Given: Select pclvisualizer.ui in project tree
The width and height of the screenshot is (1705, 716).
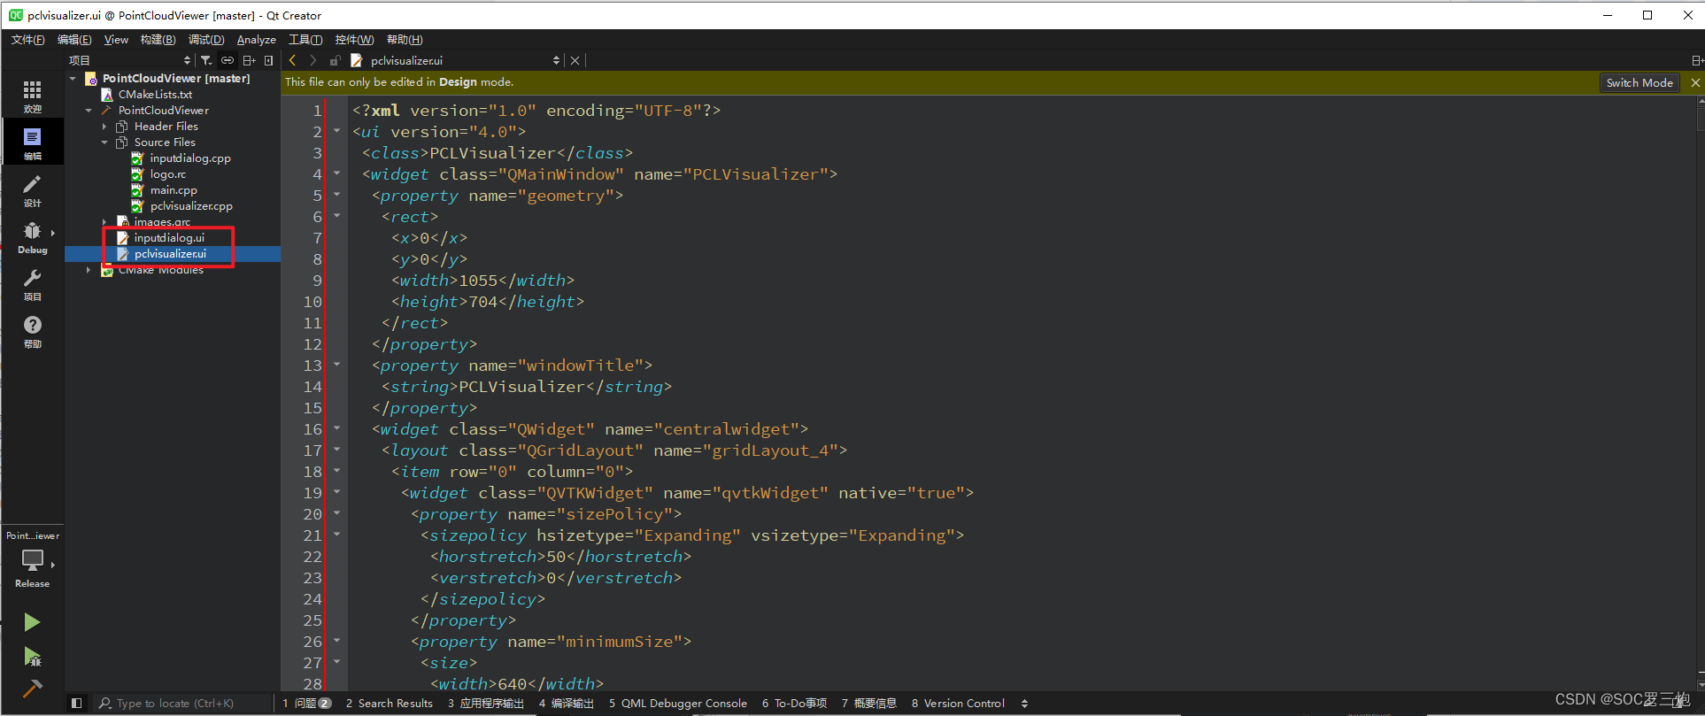Looking at the screenshot, I should (170, 254).
